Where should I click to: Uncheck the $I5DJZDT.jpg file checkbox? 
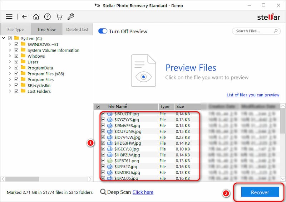(x=103, y=114)
